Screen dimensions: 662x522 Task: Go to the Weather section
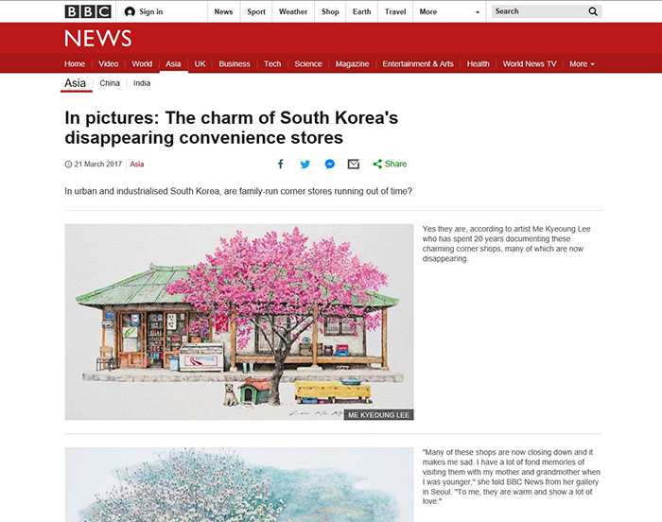coord(293,12)
